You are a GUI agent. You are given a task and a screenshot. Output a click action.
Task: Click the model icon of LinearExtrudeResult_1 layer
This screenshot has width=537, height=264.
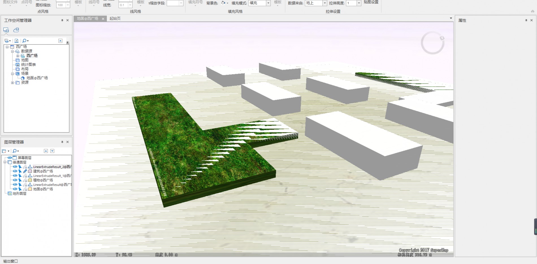coord(30,176)
